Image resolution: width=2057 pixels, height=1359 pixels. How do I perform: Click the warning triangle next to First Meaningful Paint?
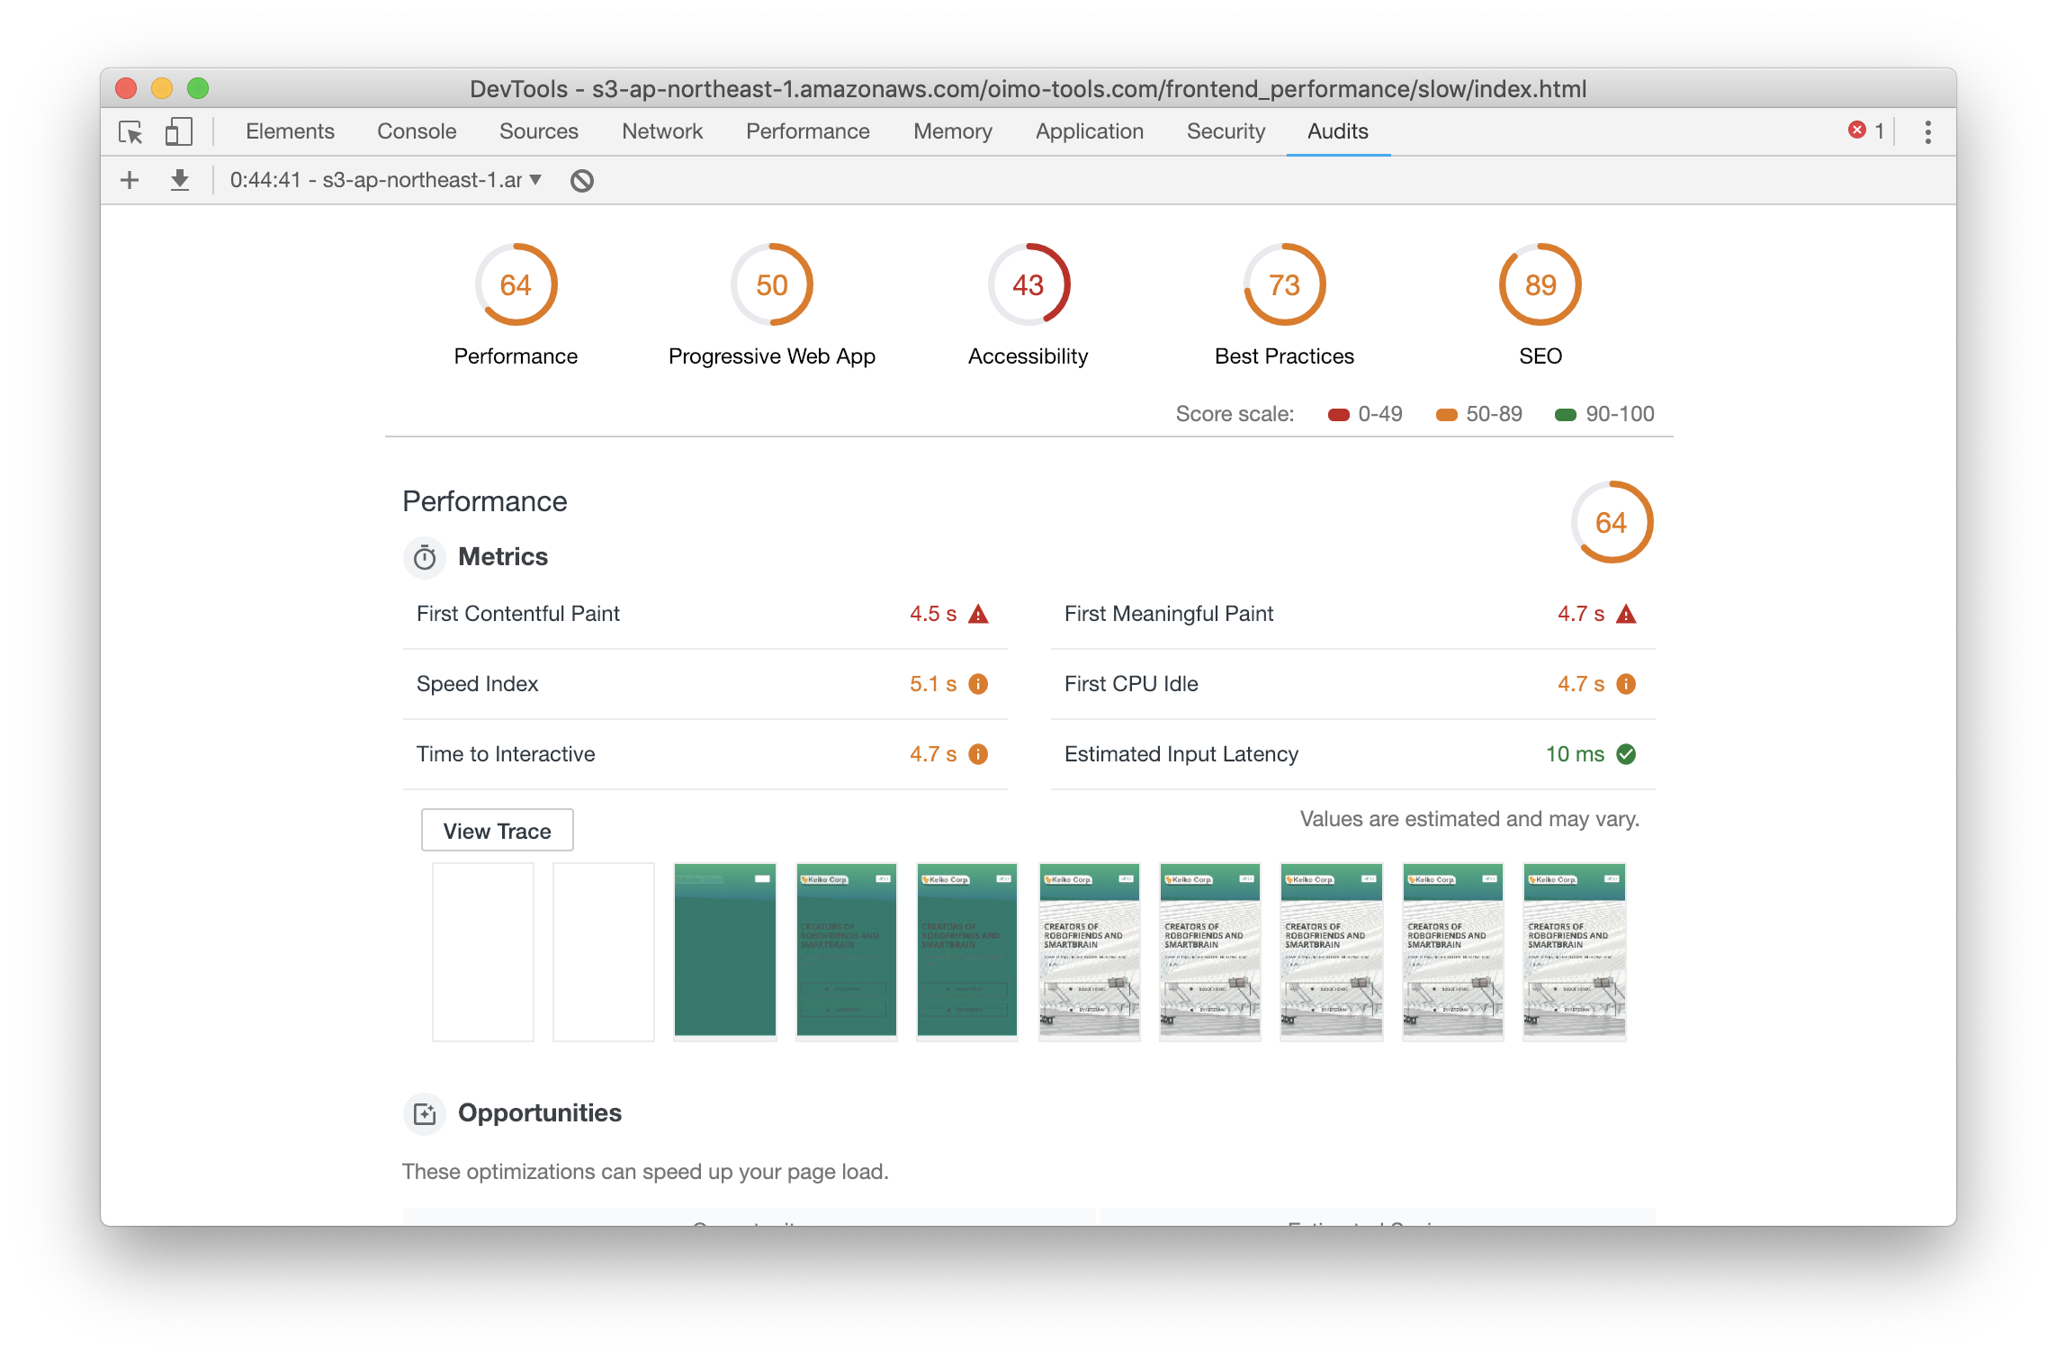[x=1626, y=614]
